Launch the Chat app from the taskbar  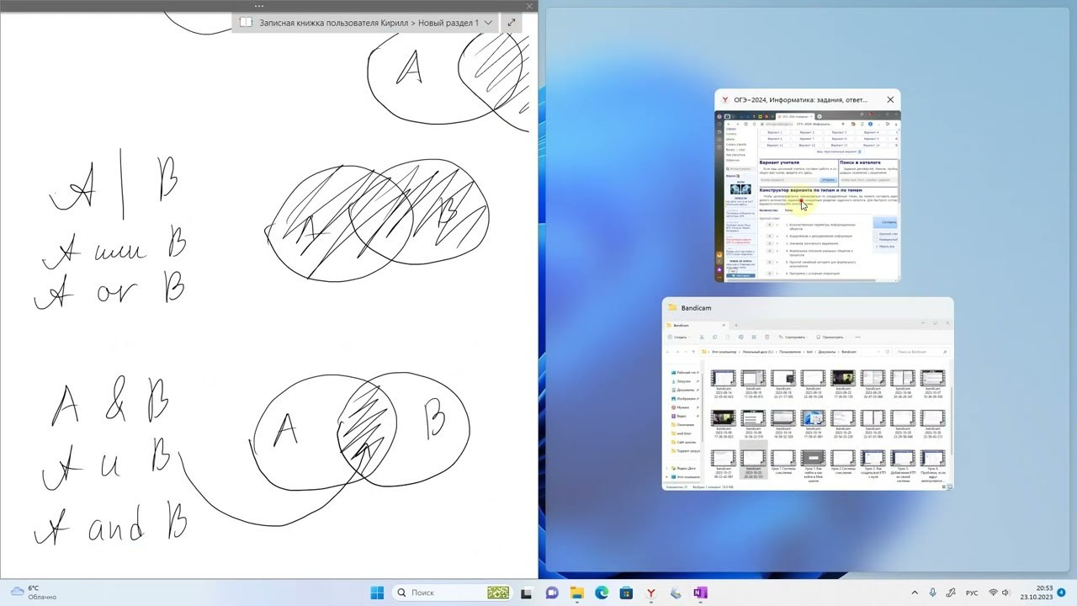[552, 593]
